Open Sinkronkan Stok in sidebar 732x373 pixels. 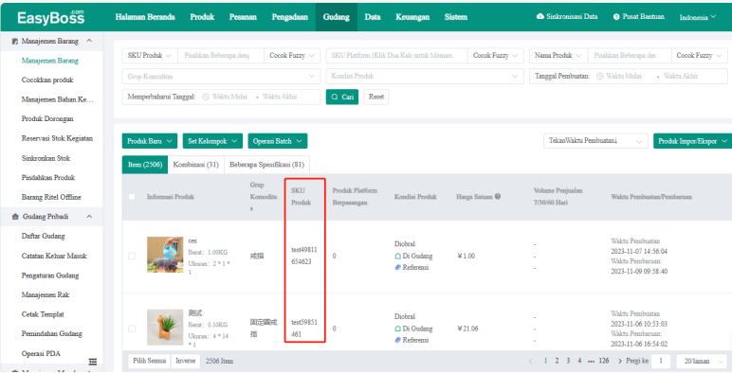coord(46,158)
